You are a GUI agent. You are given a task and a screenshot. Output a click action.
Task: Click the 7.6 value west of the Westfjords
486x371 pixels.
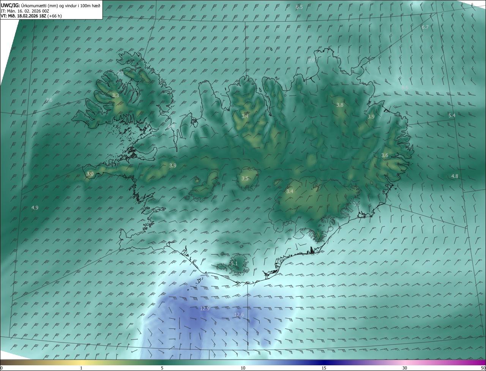coord(49,100)
